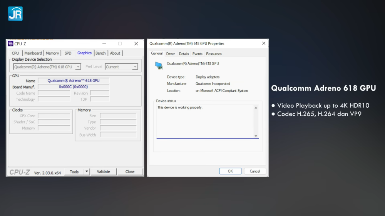Click the GFX Core clock field
The image size is (385, 216).
pyautogui.click(x=54, y=116)
